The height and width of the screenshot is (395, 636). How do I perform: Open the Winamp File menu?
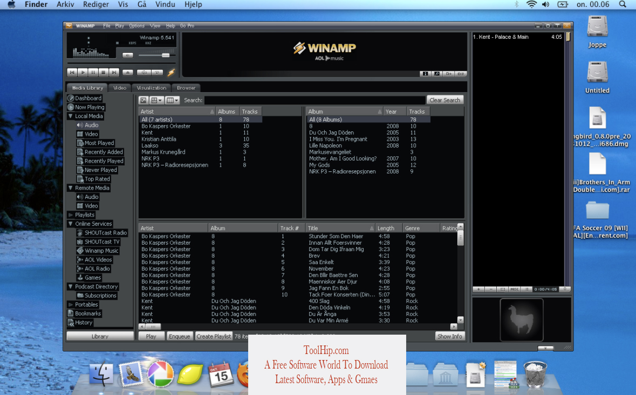[x=107, y=25]
